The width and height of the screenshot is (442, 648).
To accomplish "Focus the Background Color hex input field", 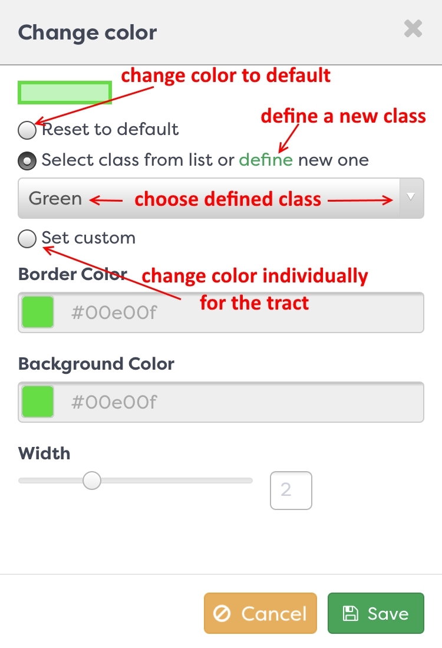I will 221,402.
